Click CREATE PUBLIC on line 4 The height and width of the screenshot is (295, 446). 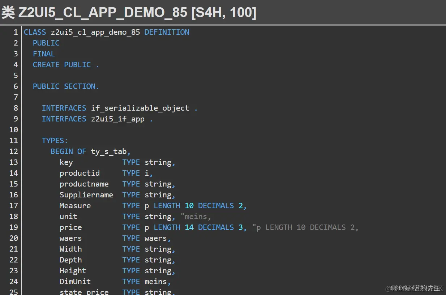(x=62, y=65)
